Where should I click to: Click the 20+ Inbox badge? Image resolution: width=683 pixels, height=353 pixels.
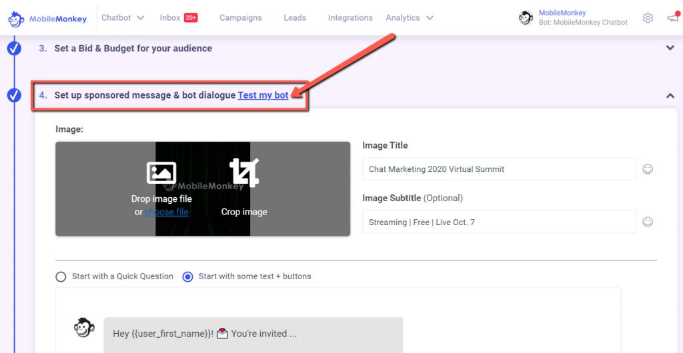191,18
